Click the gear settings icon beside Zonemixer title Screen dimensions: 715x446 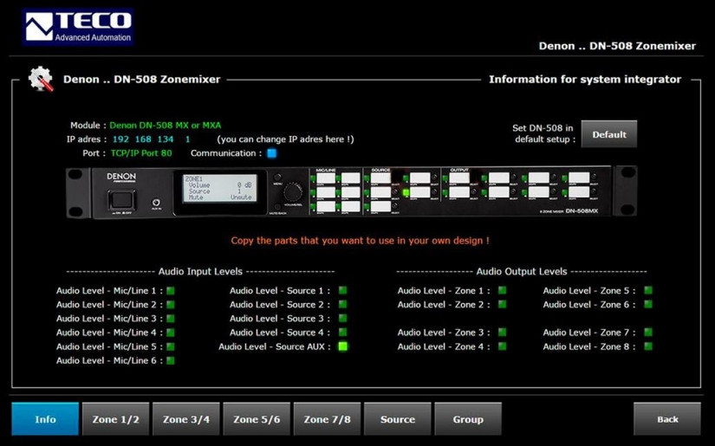tap(40, 79)
